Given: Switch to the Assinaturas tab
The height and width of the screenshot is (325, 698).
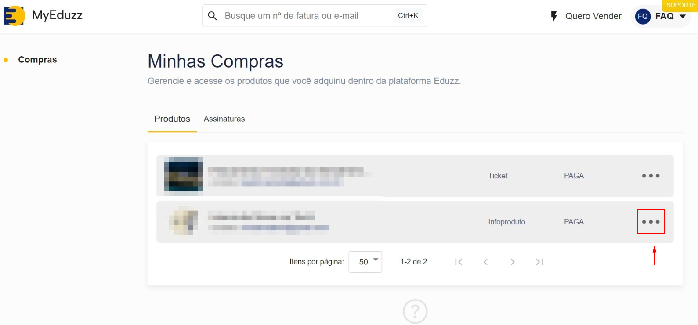Looking at the screenshot, I should (x=224, y=119).
